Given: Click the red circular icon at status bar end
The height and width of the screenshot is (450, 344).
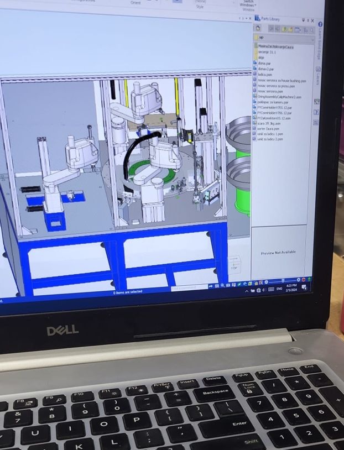Looking at the screenshot, I should (304, 279).
